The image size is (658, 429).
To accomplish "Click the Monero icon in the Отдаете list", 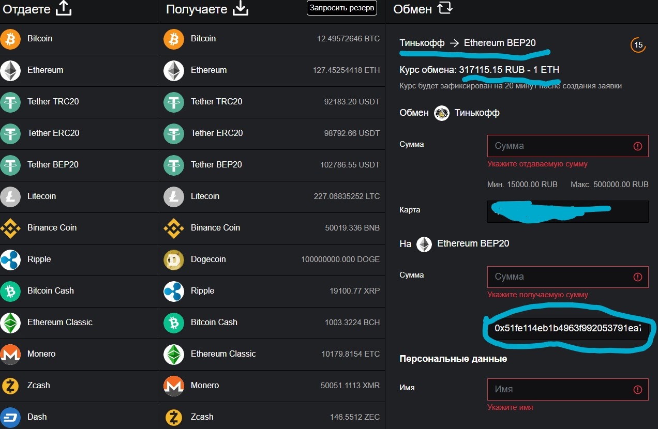I will click(10, 354).
